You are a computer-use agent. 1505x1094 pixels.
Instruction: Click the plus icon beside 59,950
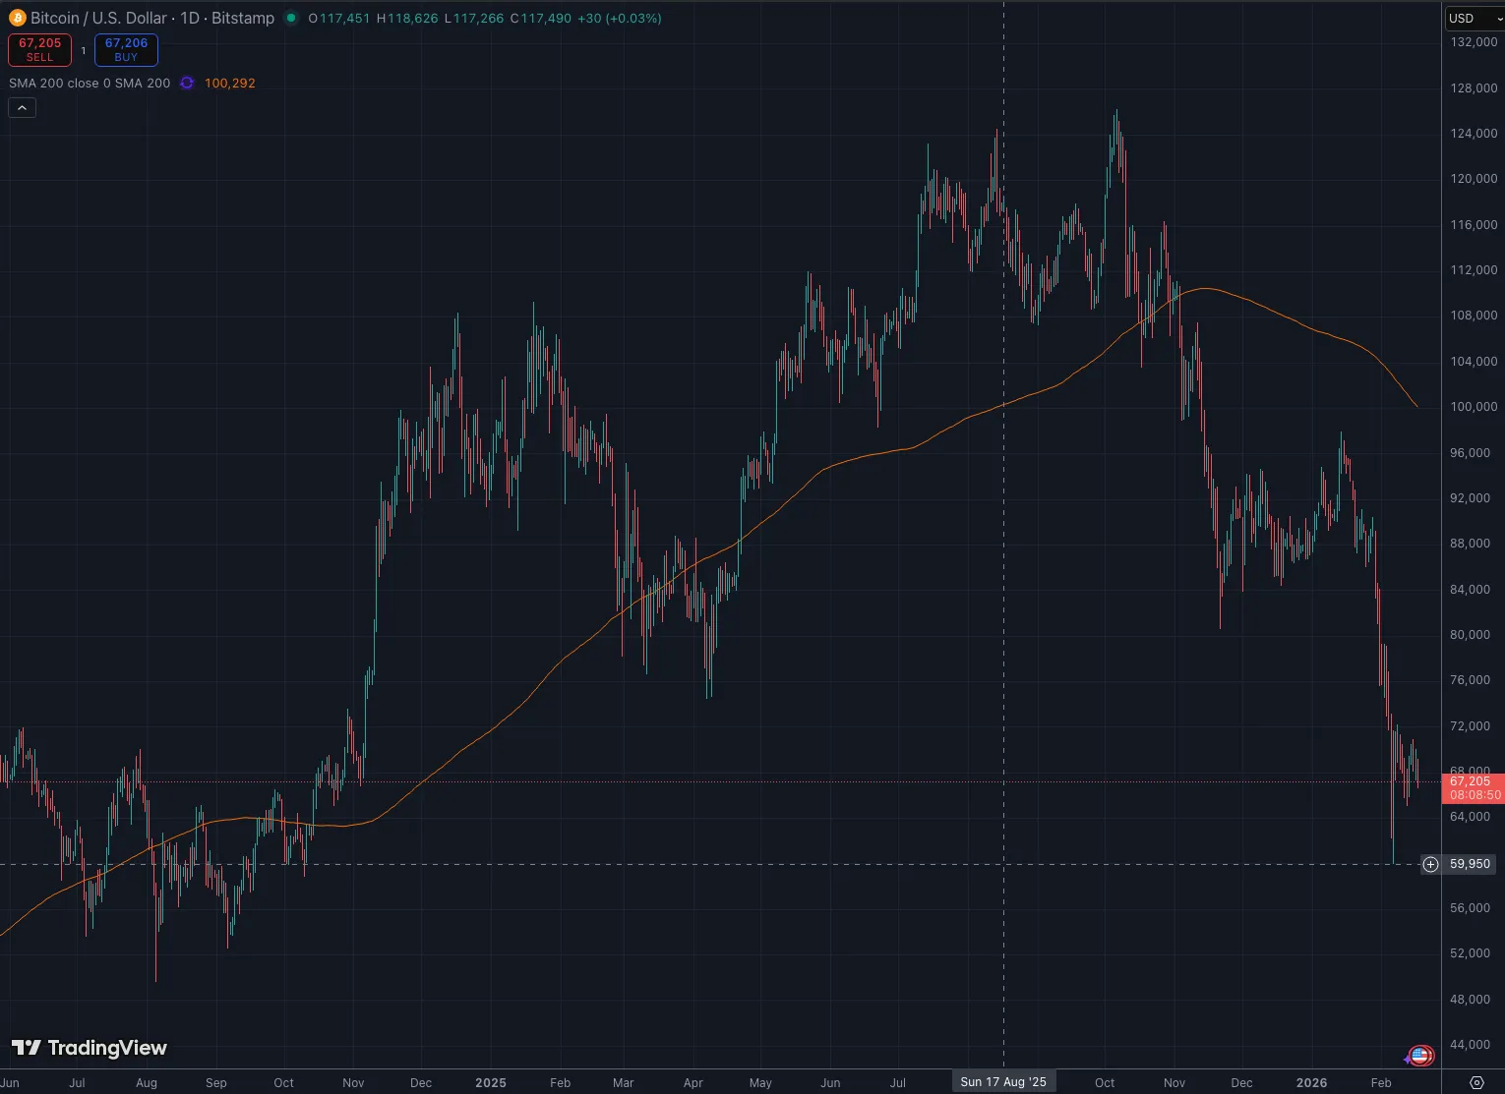1430,864
